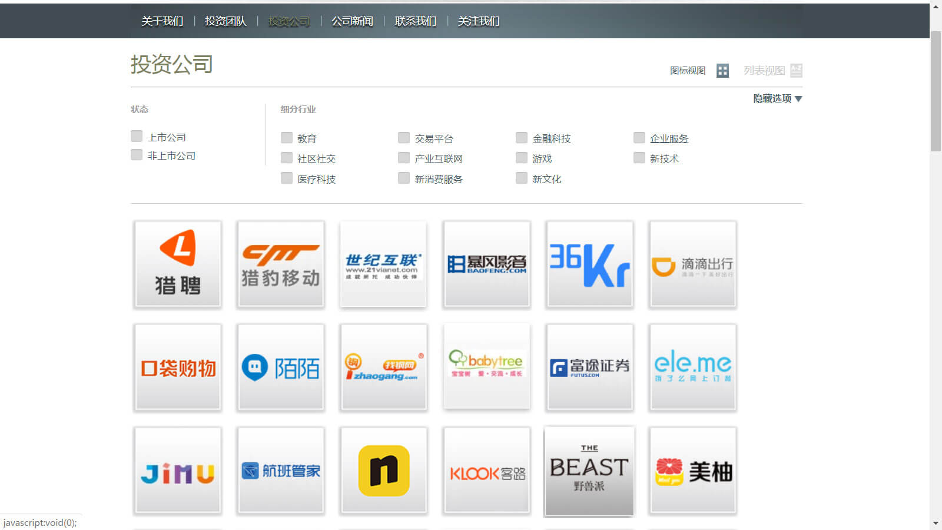Image resolution: width=942 pixels, height=530 pixels.
Task: Tick the 游戏 industry checkbox
Action: pyautogui.click(x=522, y=157)
